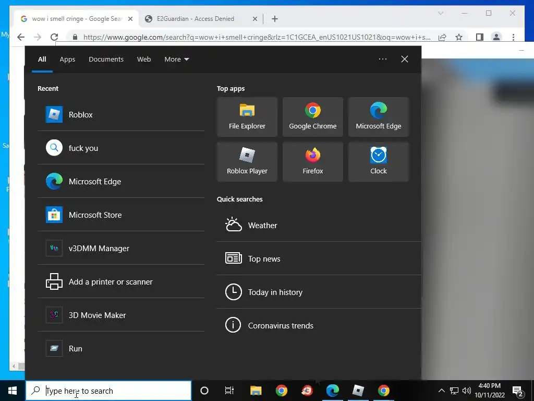The height and width of the screenshot is (401, 534).
Task: Close the E2Guardian Chrome tab
Action: point(254,19)
